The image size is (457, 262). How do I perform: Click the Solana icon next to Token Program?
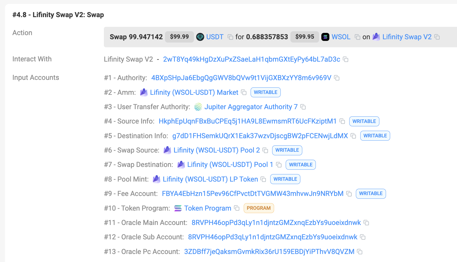178,208
